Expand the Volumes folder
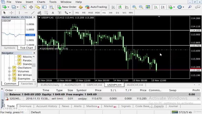Image resolution: width=202 pixels, height=114 pixels. coord(9,71)
